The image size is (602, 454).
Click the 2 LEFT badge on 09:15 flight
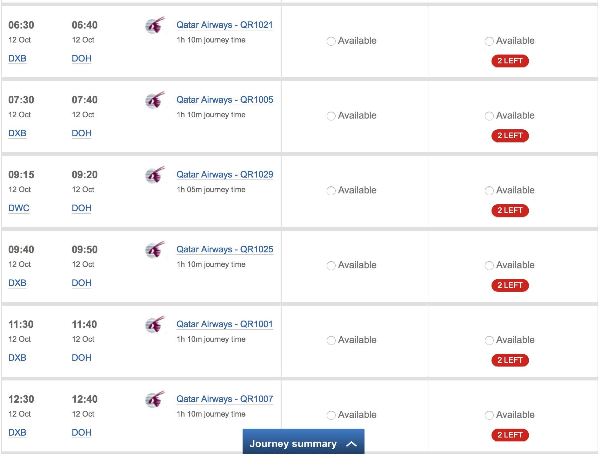click(x=510, y=211)
